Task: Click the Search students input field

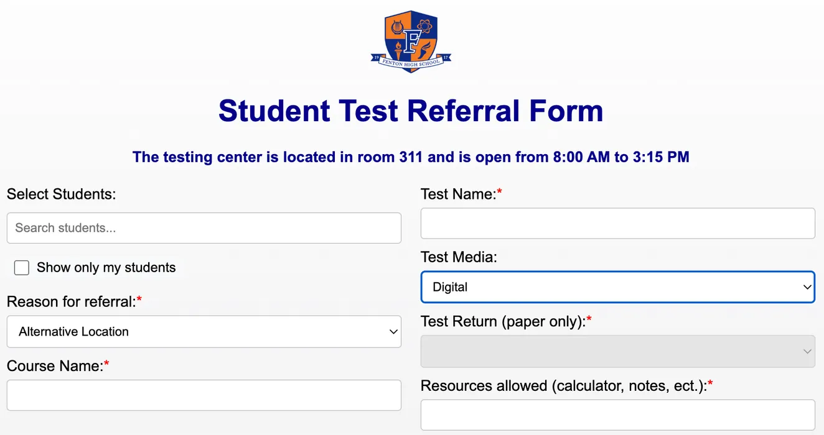Action: (204, 228)
